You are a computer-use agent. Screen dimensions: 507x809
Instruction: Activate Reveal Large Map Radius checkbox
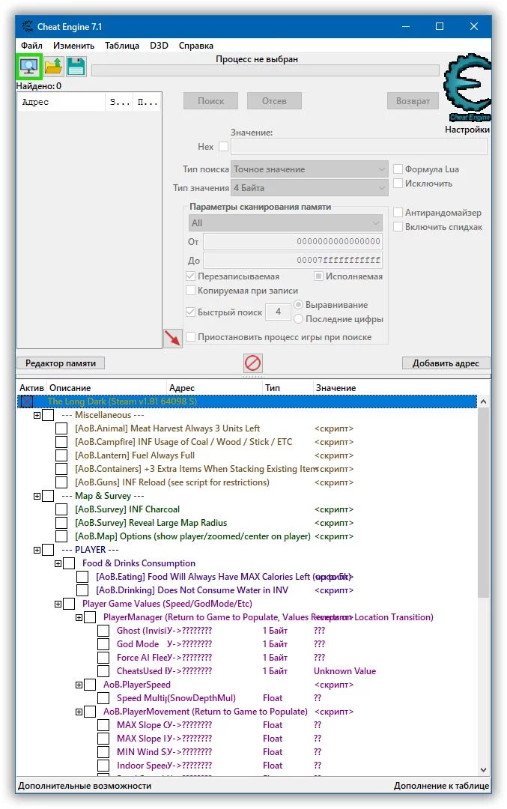(61, 523)
